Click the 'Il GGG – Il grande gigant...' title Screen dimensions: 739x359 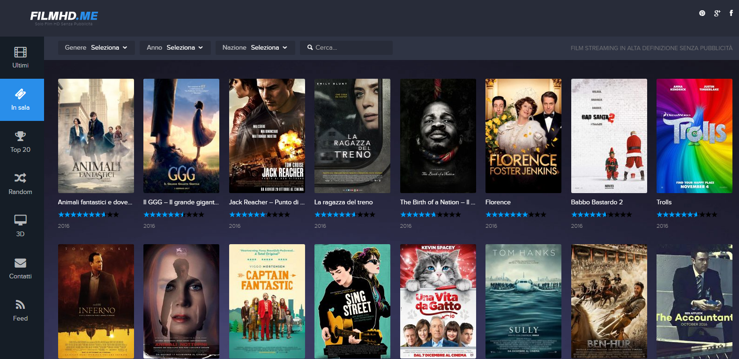click(x=181, y=202)
